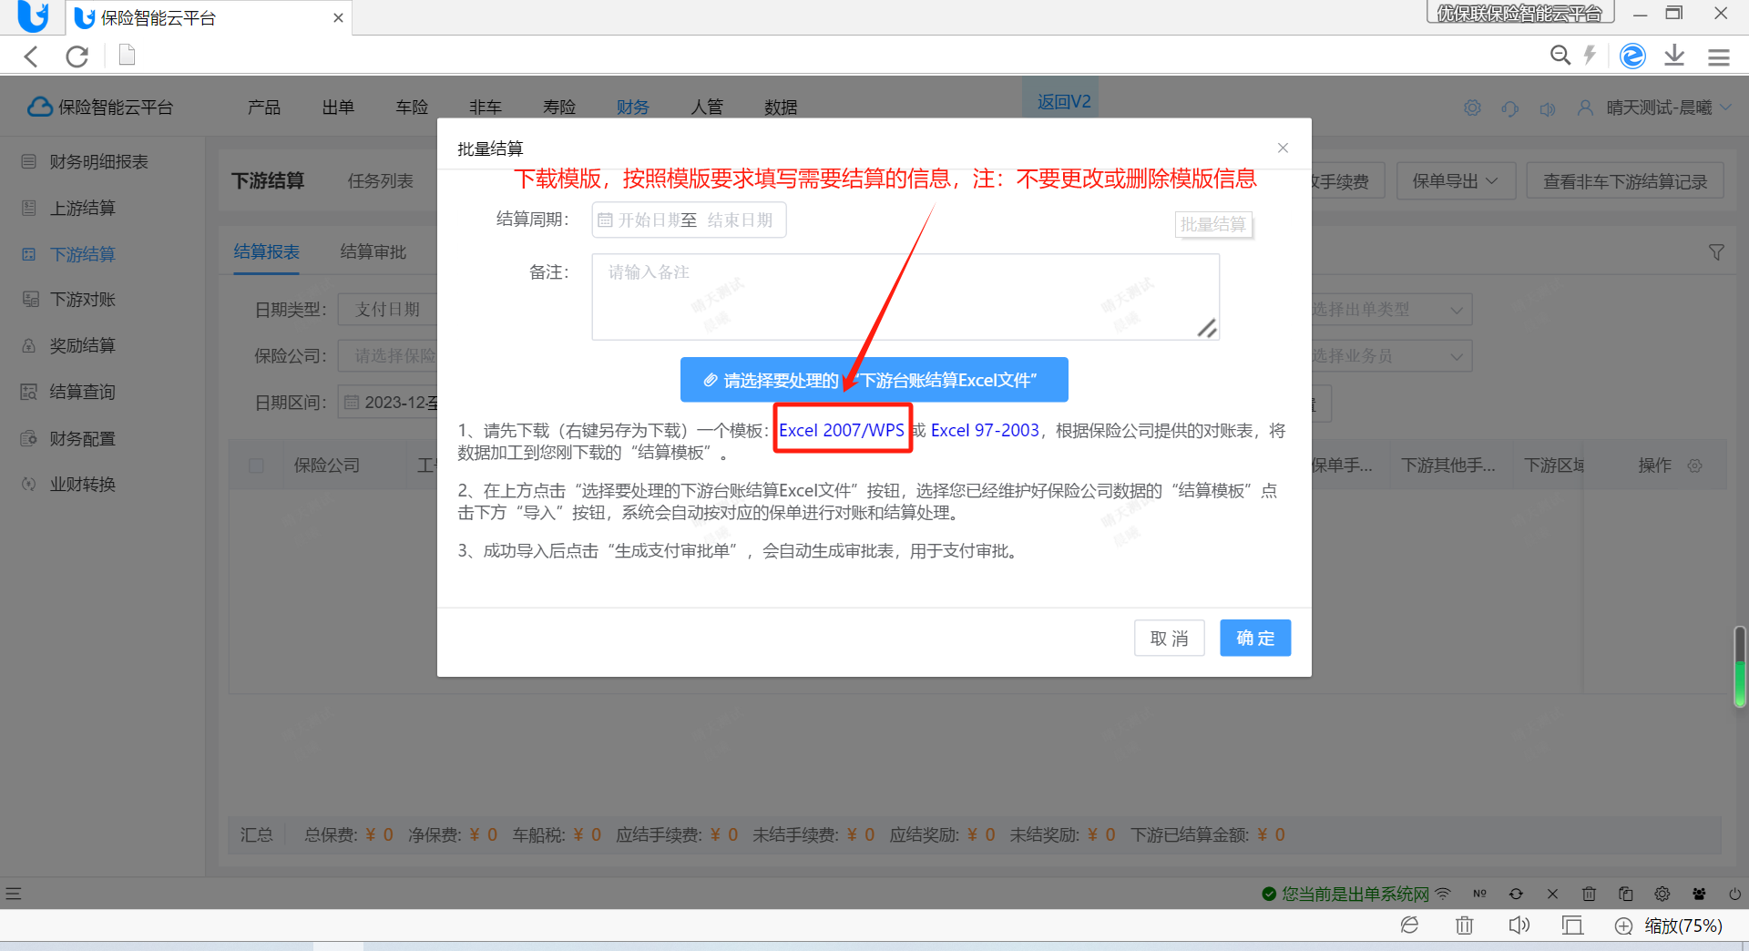Click the filter funnel icon

(1716, 252)
